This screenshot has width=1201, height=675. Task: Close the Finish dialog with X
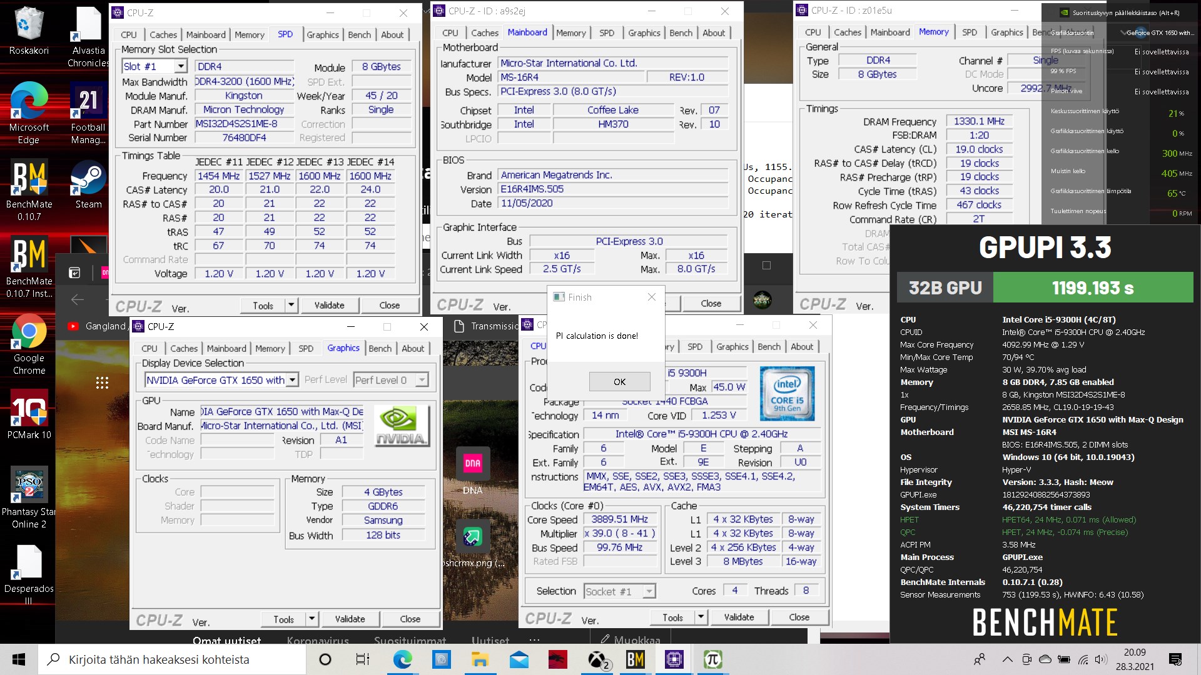(651, 297)
